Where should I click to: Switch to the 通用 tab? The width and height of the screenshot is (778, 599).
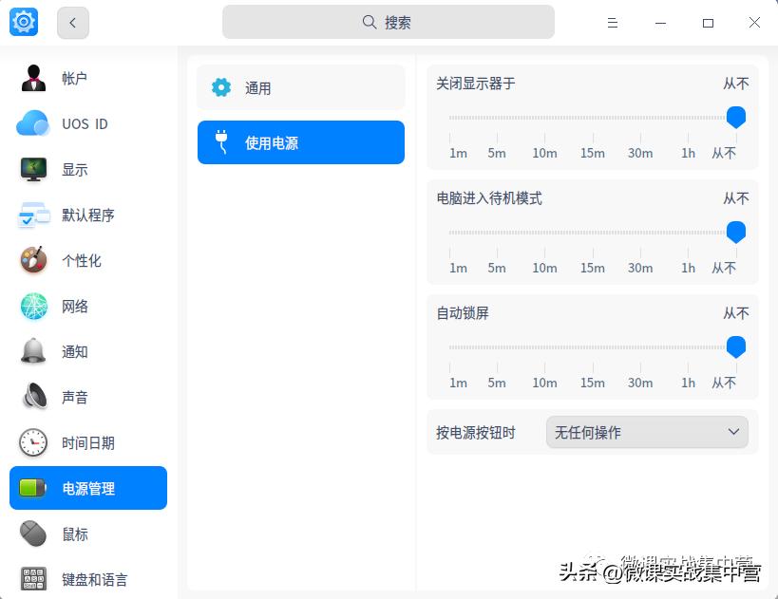(x=300, y=87)
